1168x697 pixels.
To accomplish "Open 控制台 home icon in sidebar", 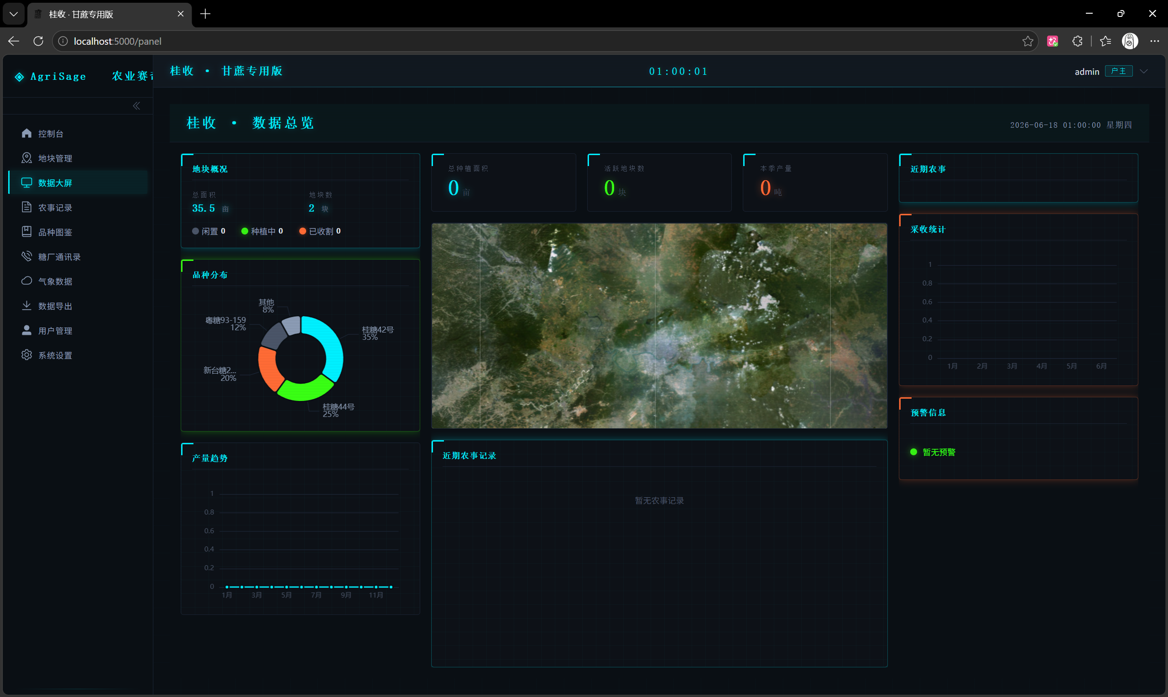I will [x=26, y=133].
